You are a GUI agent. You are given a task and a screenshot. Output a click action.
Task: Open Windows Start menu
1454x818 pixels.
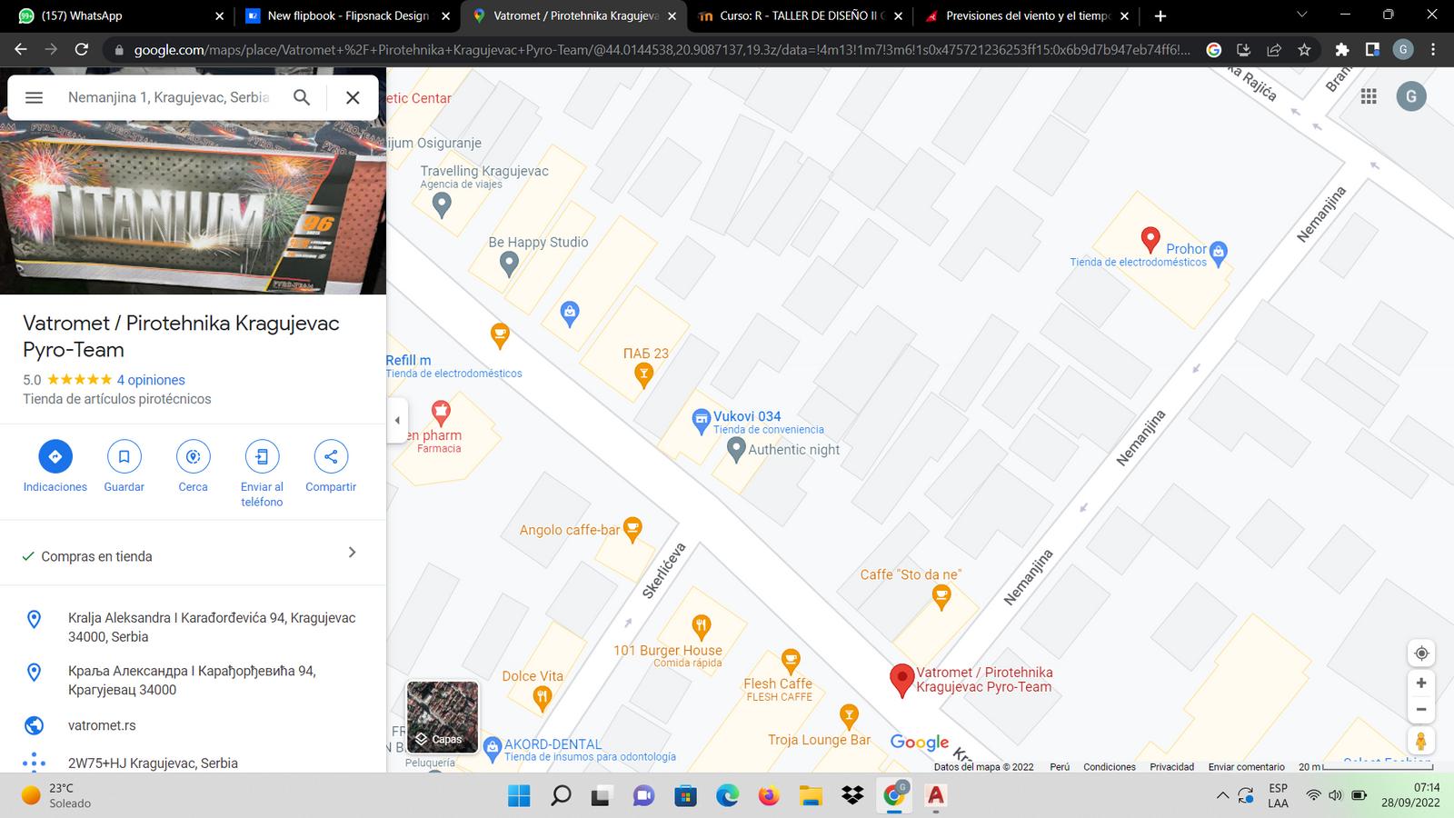pos(519,796)
